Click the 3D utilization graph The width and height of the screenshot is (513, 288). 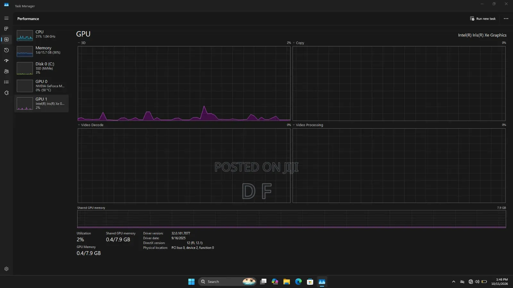coord(184,84)
